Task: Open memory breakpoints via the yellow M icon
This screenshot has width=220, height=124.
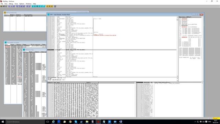Action: [x=49, y=6]
